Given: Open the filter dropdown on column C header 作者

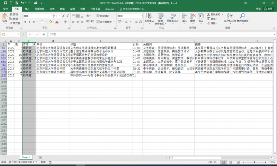Looking at the screenshot, I should click(34, 44).
